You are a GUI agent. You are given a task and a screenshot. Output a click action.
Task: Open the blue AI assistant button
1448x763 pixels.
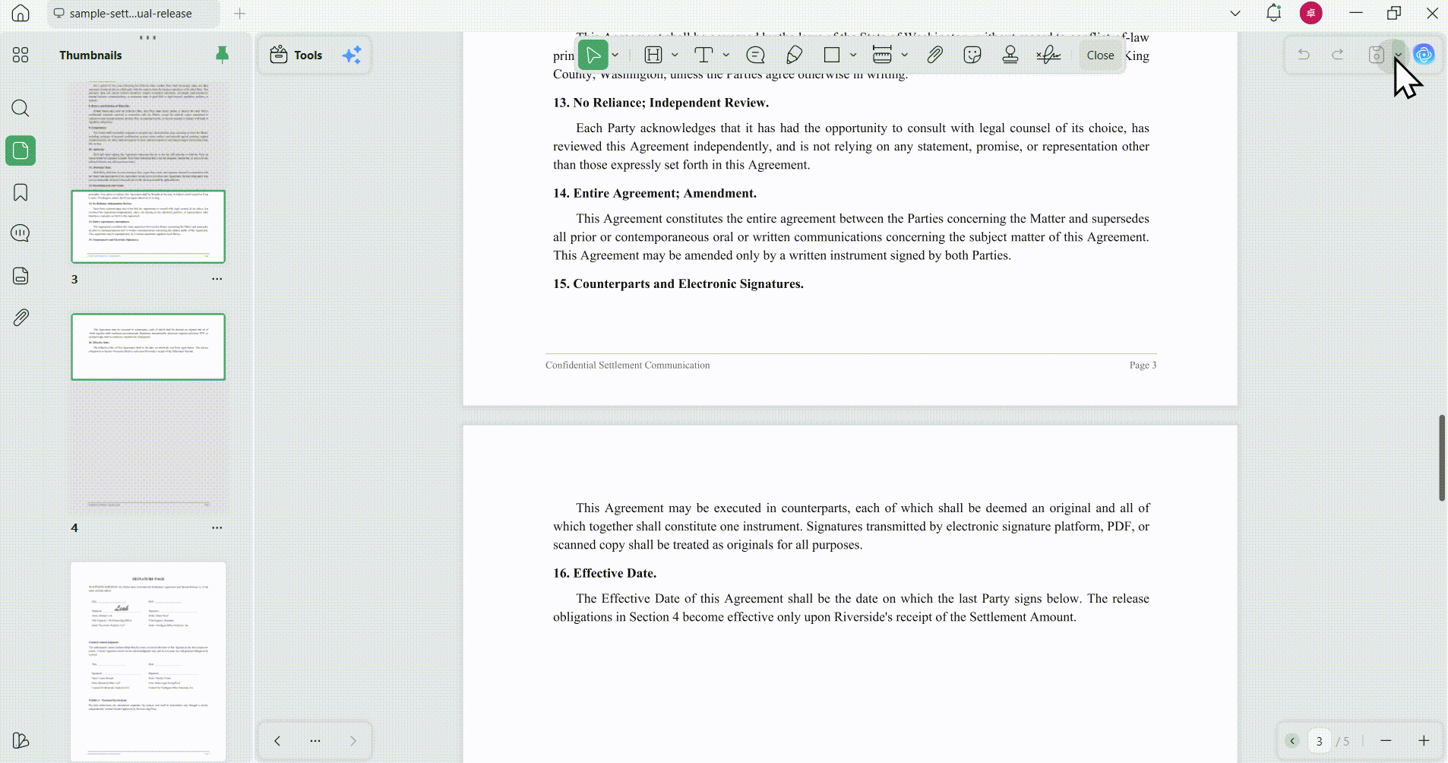pyautogui.click(x=1424, y=55)
